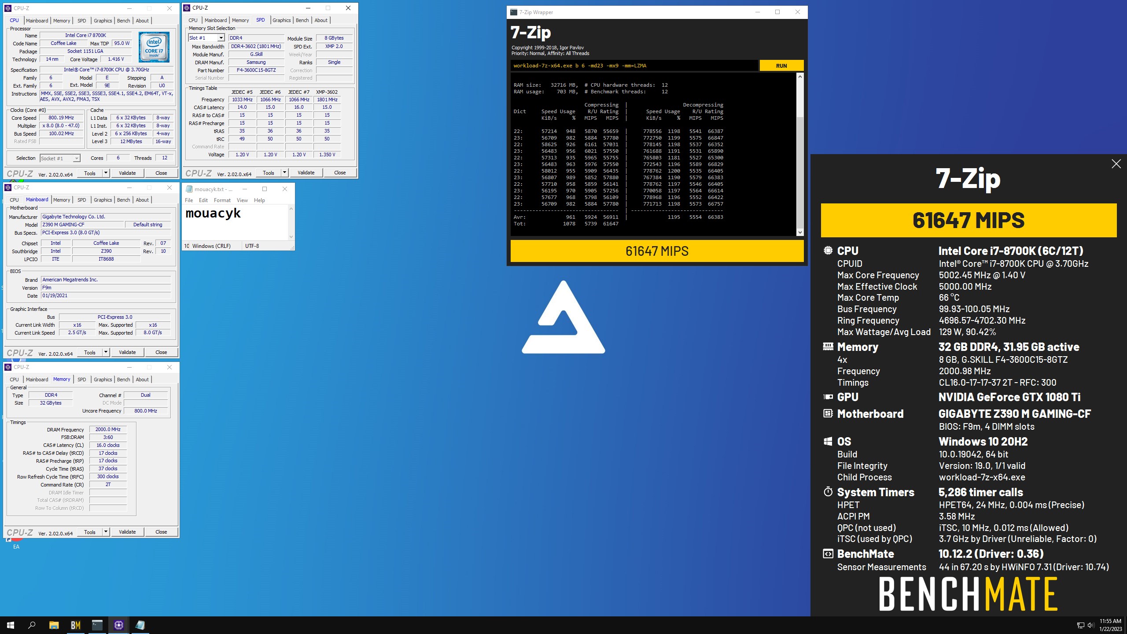Open Notepad View menu

(242, 200)
